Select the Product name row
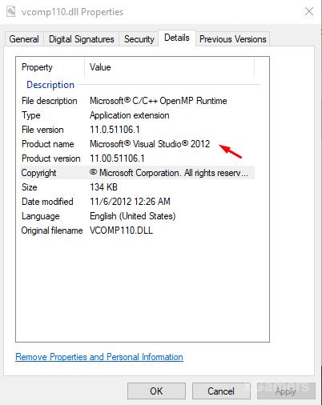The image size is (322, 405). 138,144
